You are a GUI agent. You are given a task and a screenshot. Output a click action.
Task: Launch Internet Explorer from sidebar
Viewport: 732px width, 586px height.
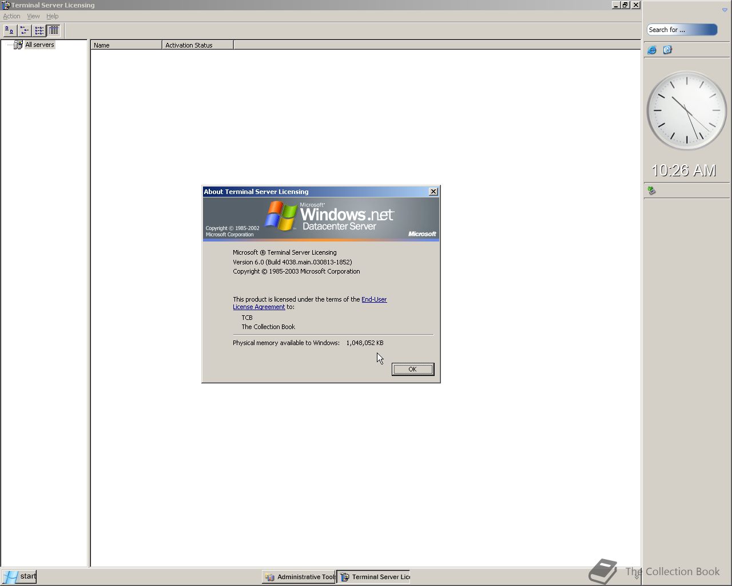652,50
